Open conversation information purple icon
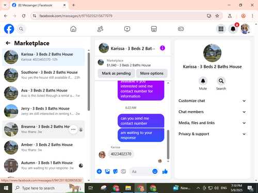Image resolution: width=258 pixels, height=193 pixels. coord(163,48)
